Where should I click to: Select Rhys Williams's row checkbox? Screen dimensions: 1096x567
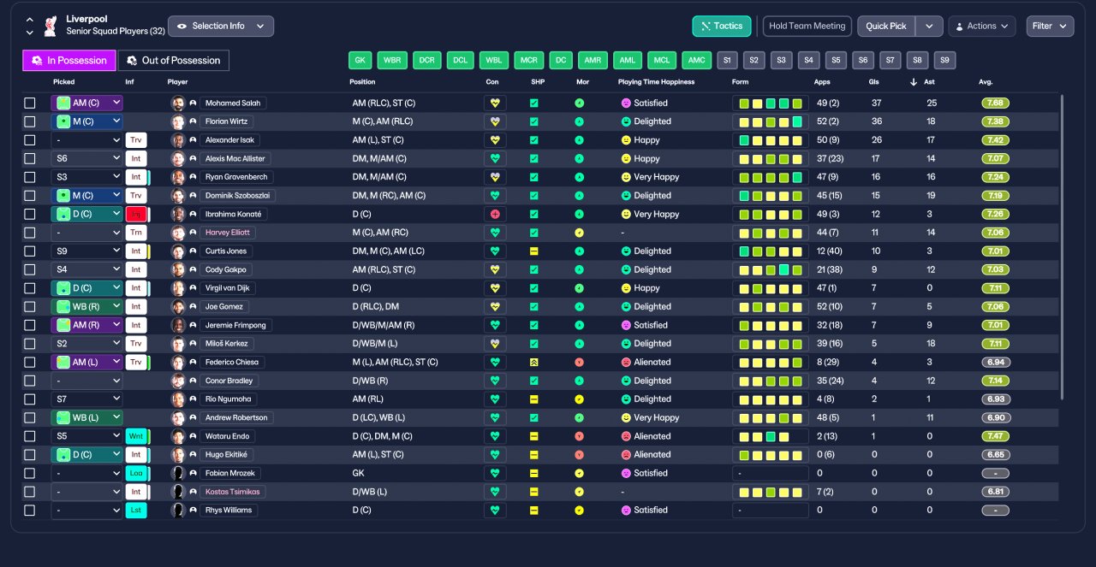point(30,511)
